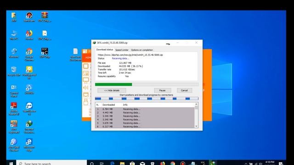Click the Bandicam record icon in taskbar
The width and height of the screenshot is (294, 165).
[183, 163]
